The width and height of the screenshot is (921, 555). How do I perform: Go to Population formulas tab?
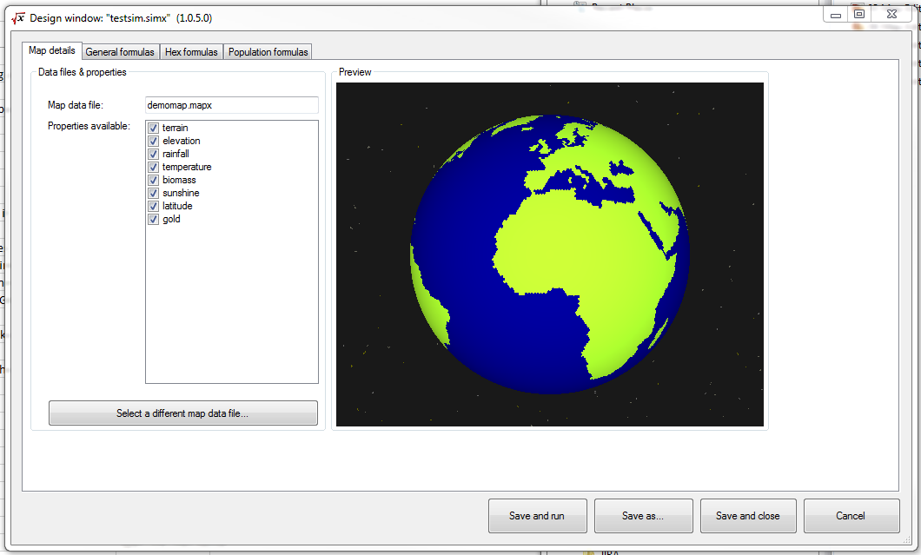[x=268, y=52]
